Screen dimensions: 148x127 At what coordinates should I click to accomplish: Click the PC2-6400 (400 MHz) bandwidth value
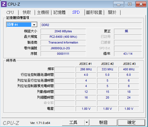click(63, 37)
